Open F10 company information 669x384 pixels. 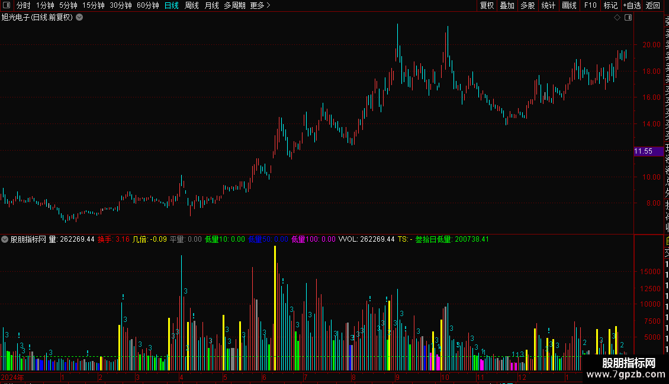coord(590,5)
